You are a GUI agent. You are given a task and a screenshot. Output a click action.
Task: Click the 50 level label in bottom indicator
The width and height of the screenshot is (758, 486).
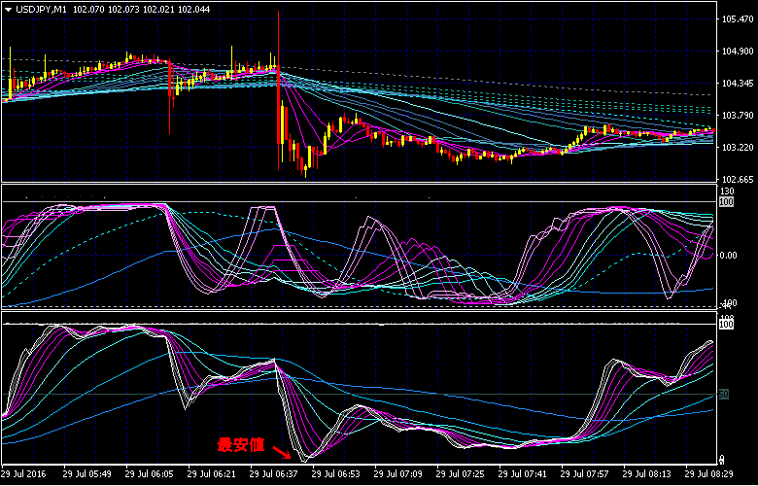click(x=724, y=395)
